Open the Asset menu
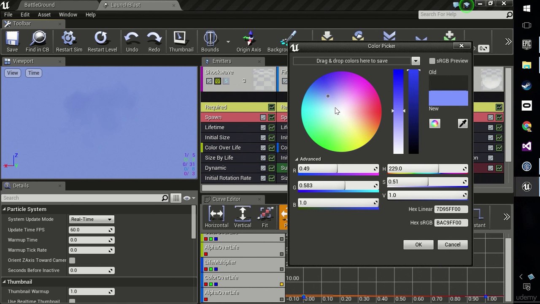Viewport: 540px width, 304px height. [44, 14]
